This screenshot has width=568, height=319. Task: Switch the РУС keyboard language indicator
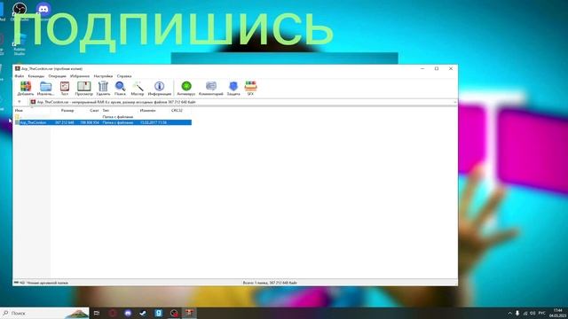542,313
